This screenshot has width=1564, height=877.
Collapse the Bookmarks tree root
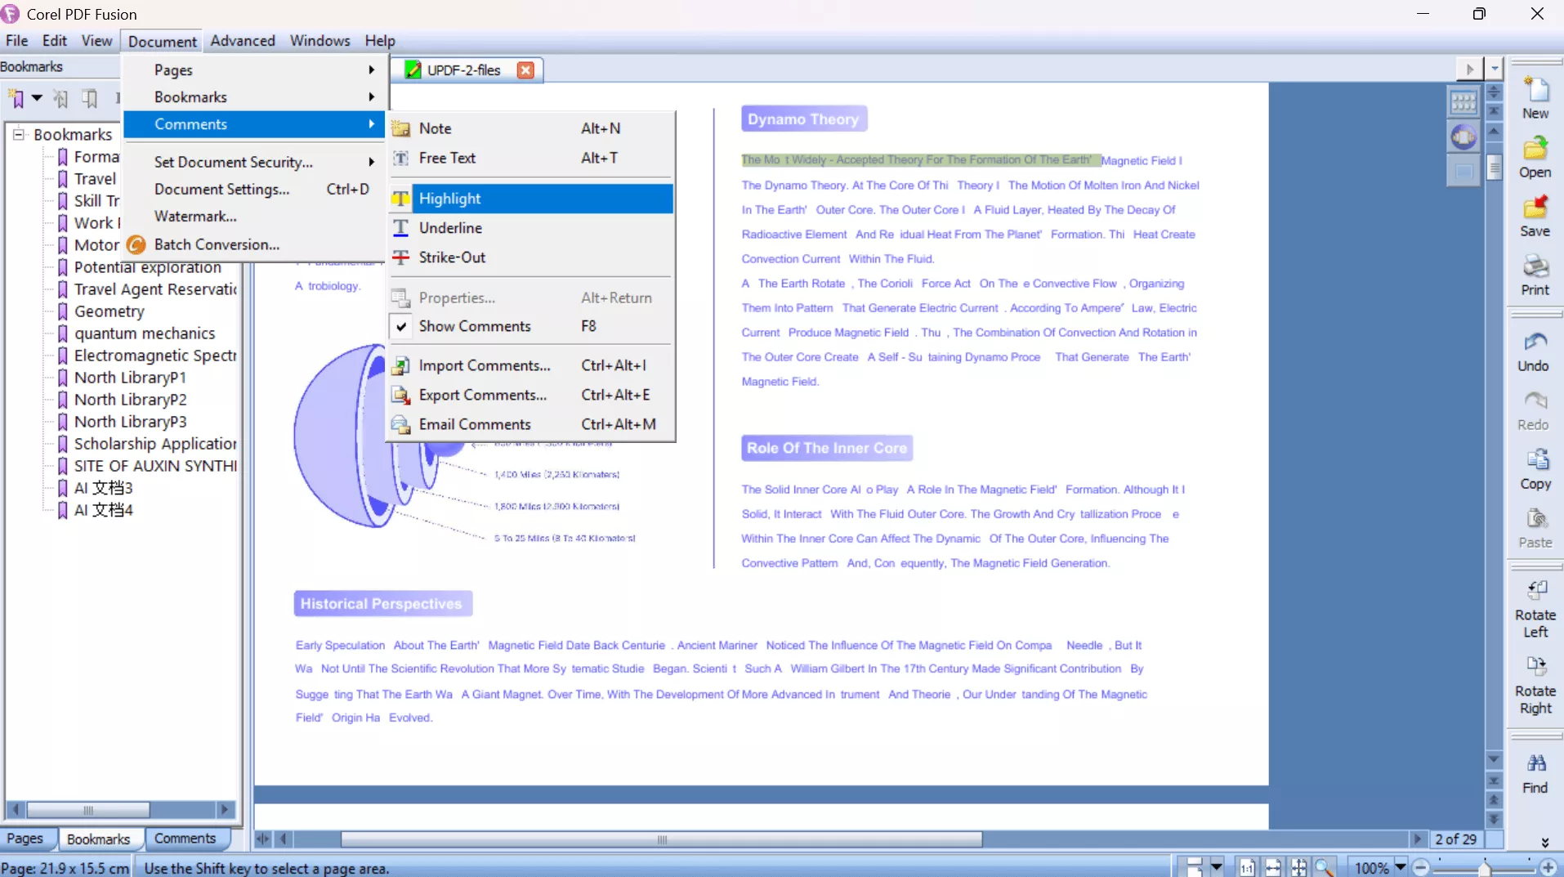click(18, 134)
